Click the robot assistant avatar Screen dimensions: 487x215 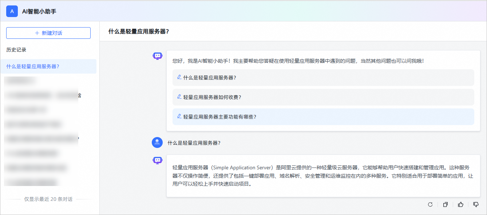pos(157,55)
